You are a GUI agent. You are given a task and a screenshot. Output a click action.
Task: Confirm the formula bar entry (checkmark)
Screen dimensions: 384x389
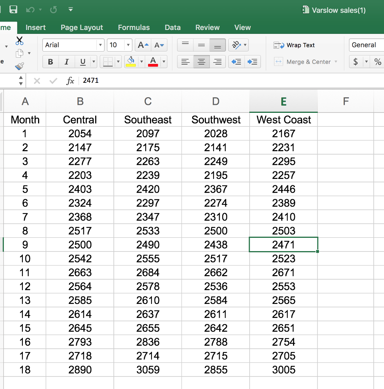[53, 81]
